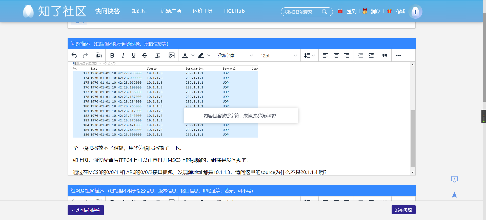This screenshot has height=220, width=486.
Task: Center align text in 问题描述 editor
Action: [x=336, y=55]
